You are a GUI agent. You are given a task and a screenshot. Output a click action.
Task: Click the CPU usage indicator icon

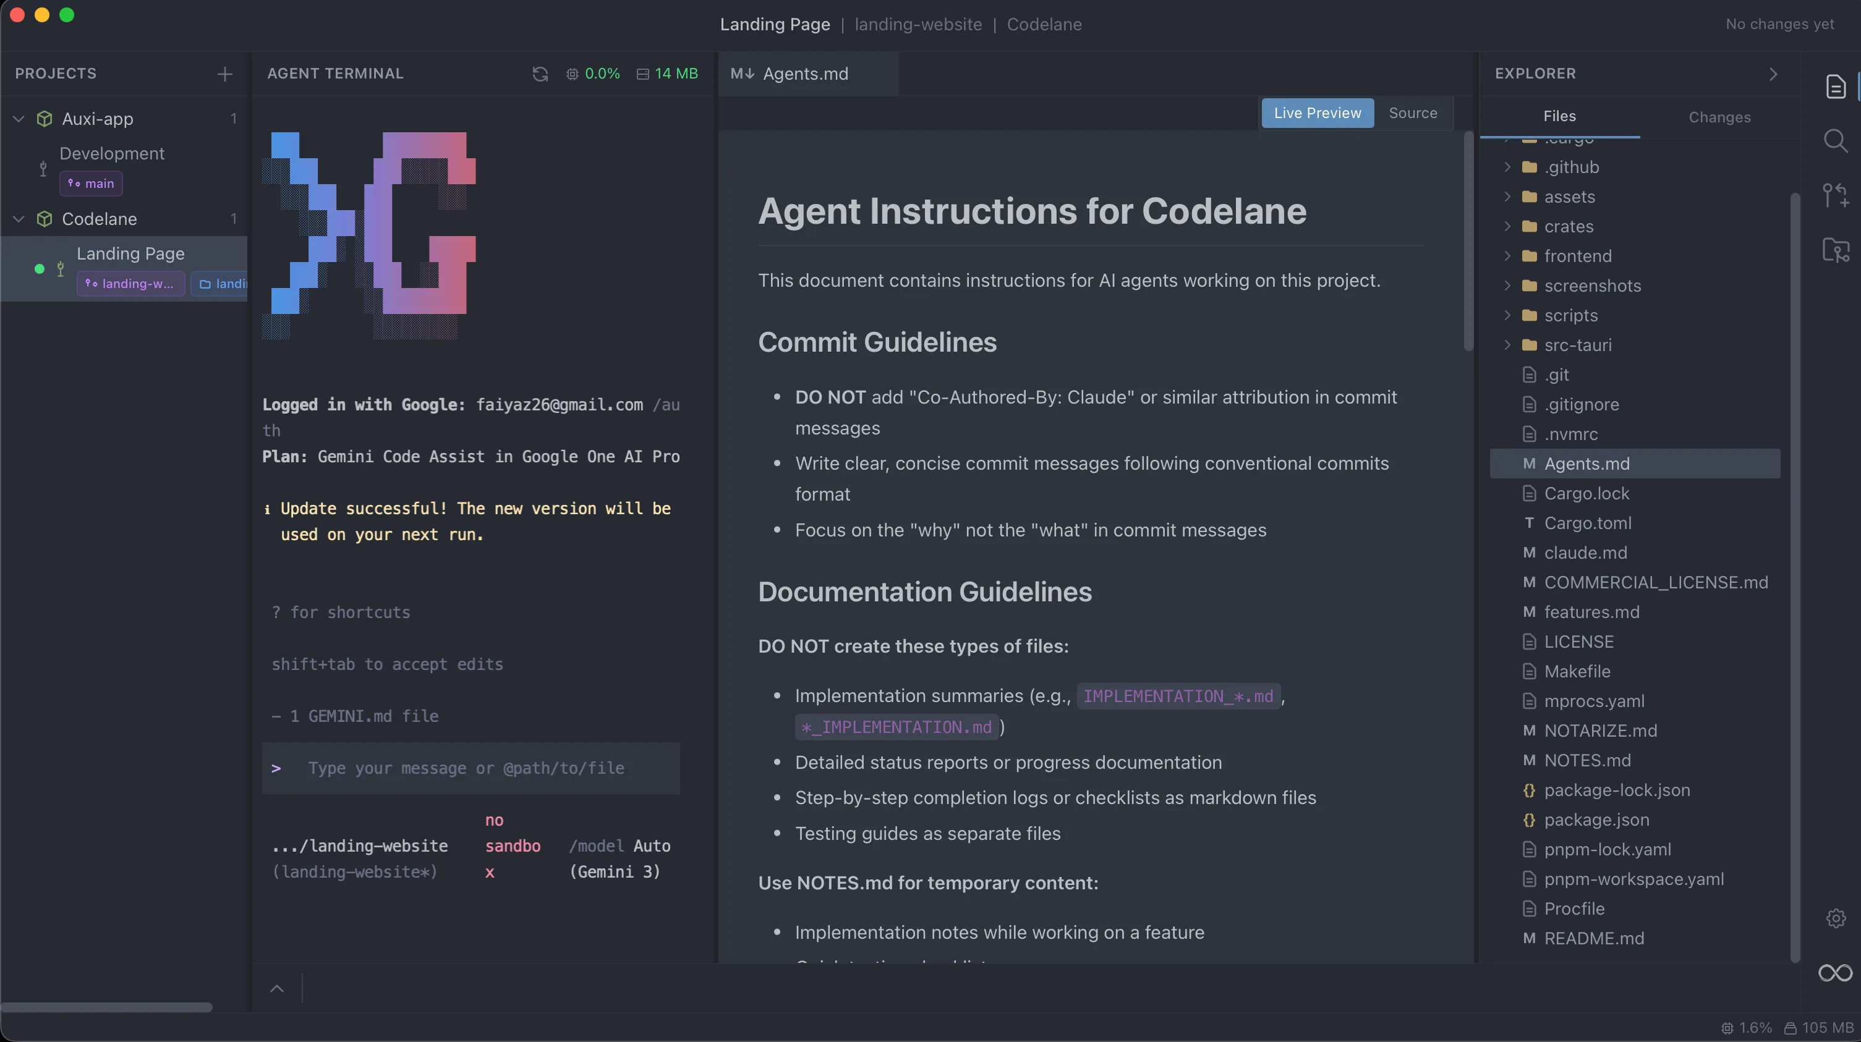click(x=573, y=73)
